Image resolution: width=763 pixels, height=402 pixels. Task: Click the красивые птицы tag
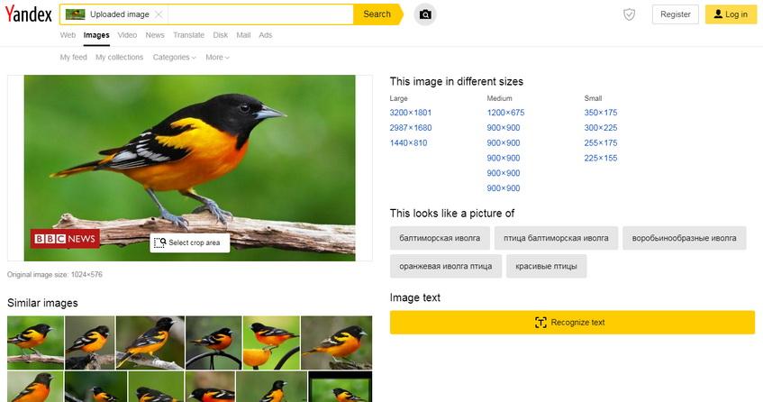pos(546,267)
